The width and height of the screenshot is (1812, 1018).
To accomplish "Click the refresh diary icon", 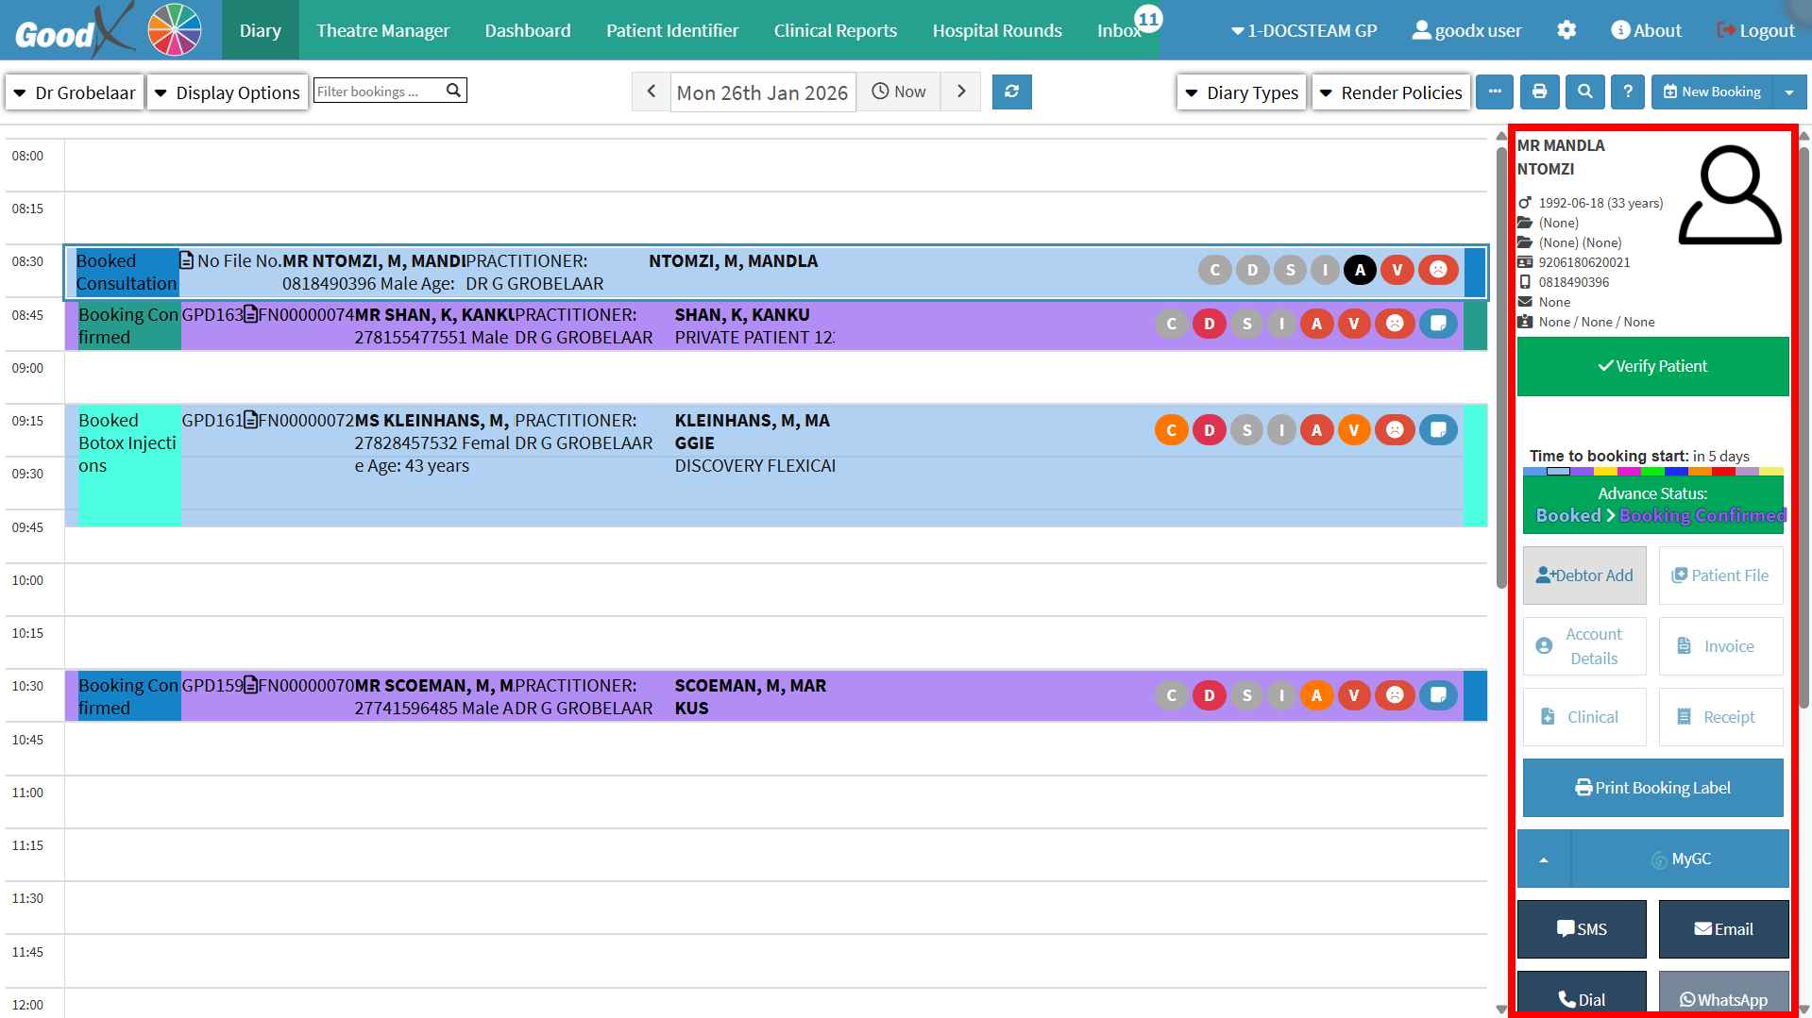I will coord(1011,92).
